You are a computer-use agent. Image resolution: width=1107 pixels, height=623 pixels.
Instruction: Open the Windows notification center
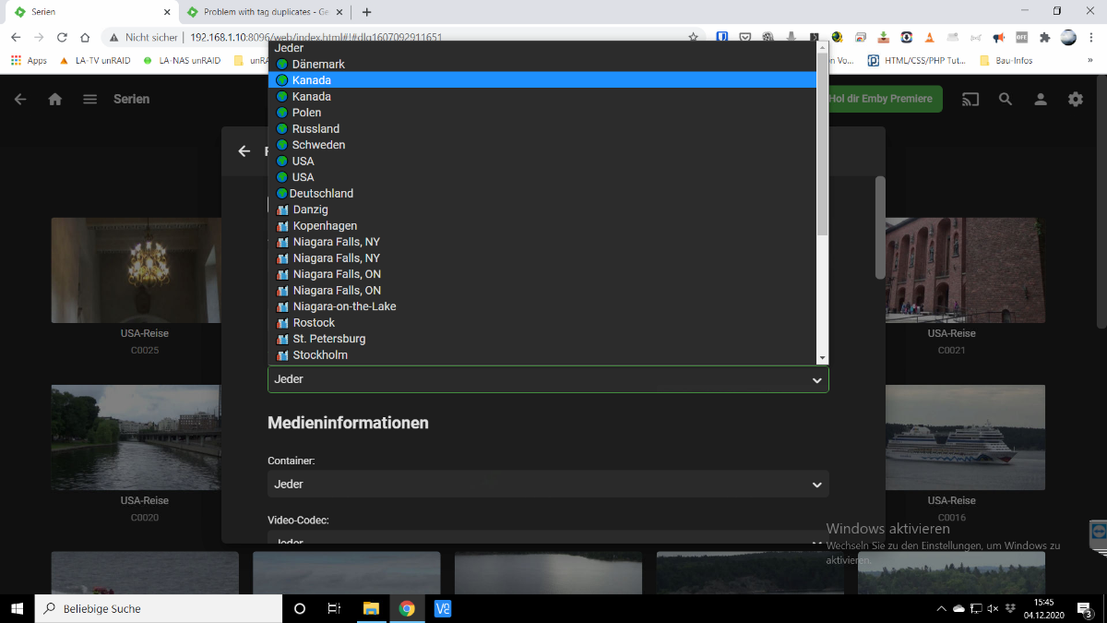click(x=1085, y=609)
